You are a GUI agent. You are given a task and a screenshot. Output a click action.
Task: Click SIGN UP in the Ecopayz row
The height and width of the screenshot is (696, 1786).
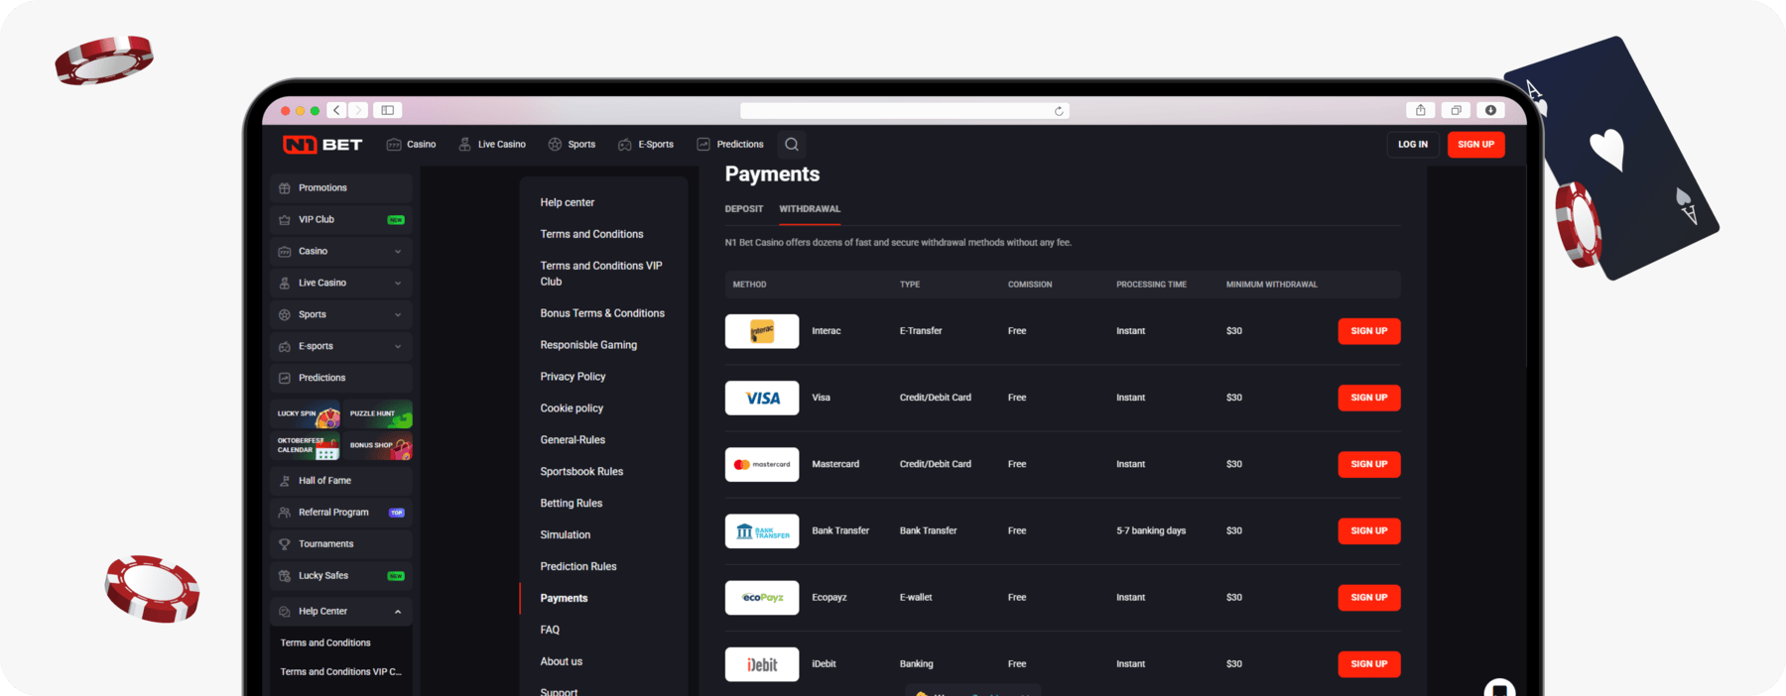(x=1369, y=598)
